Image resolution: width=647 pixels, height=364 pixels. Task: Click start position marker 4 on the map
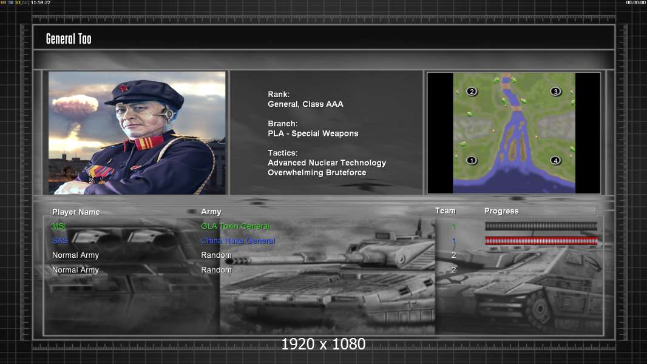(x=555, y=160)
